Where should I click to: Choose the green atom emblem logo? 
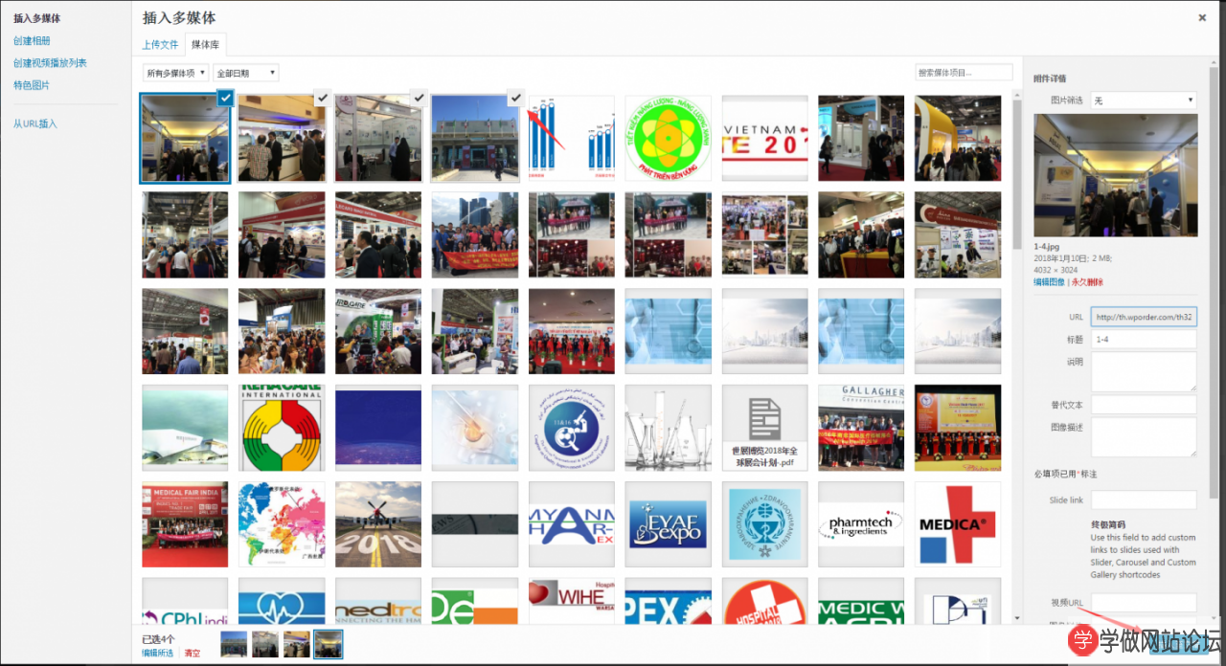click(668, 139)
